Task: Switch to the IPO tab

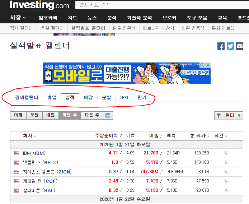Action: click(x=124, y=97)
